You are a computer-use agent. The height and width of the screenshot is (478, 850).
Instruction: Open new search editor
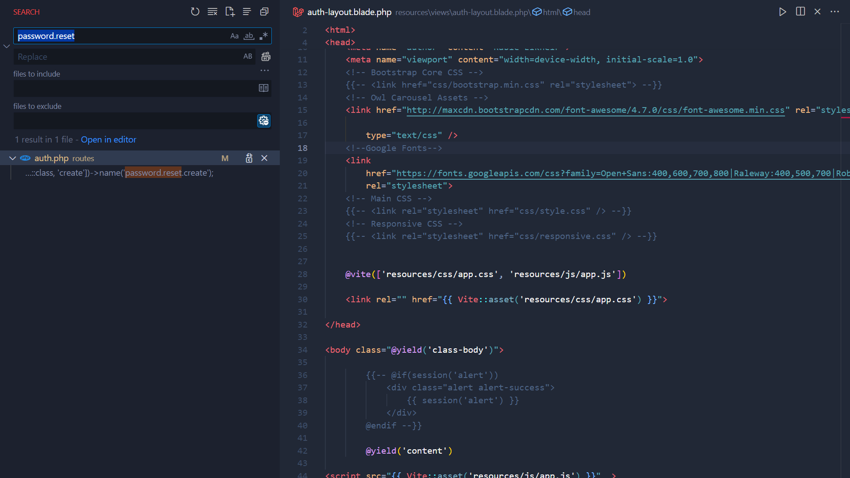230,12
